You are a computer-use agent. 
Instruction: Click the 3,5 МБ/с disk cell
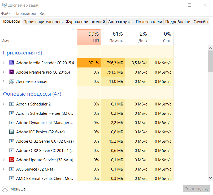[x=137, y=63]
